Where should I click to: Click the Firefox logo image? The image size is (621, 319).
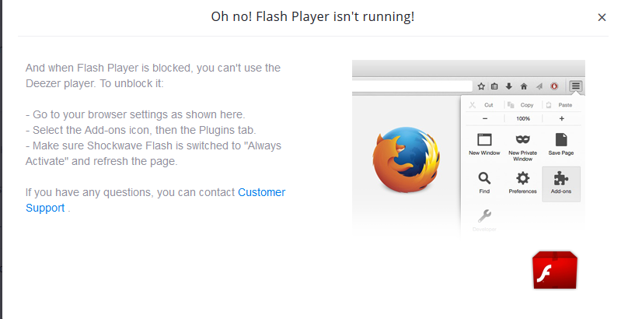pyautogui.click(x=406, y=159)
